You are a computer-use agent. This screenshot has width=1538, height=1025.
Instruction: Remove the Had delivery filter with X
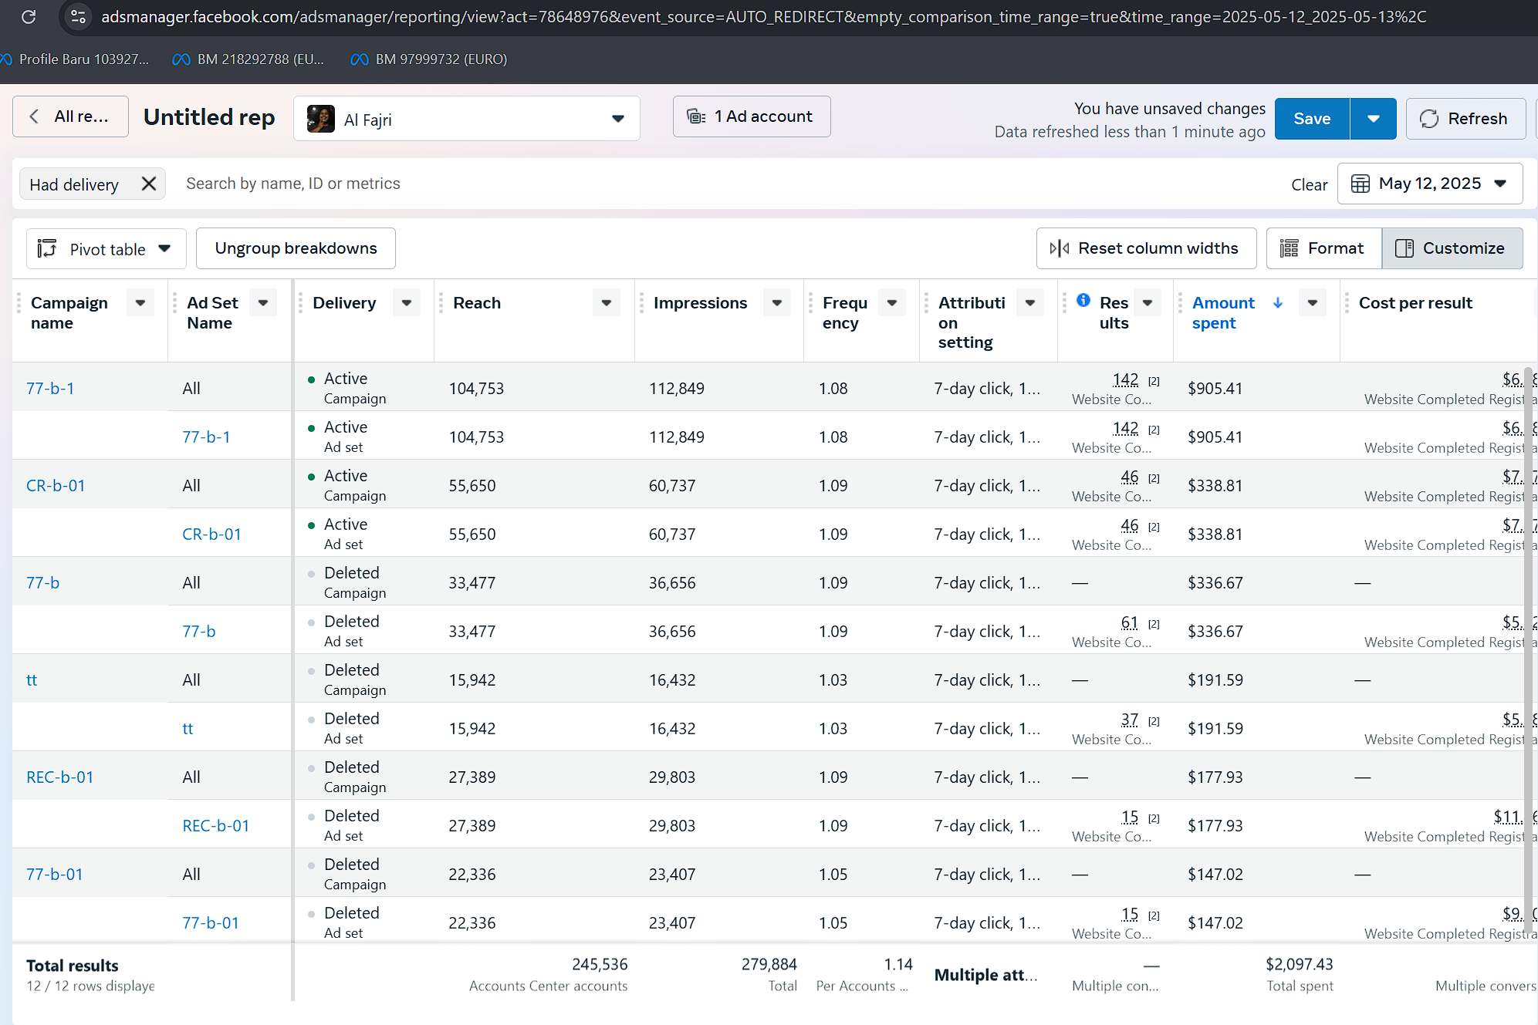pyautogui.click(x=149, y=184)
